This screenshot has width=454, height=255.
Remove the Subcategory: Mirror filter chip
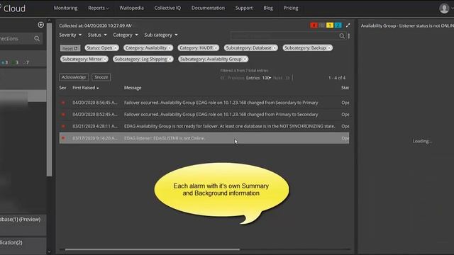pyautogui.click(x=105, y=59)
